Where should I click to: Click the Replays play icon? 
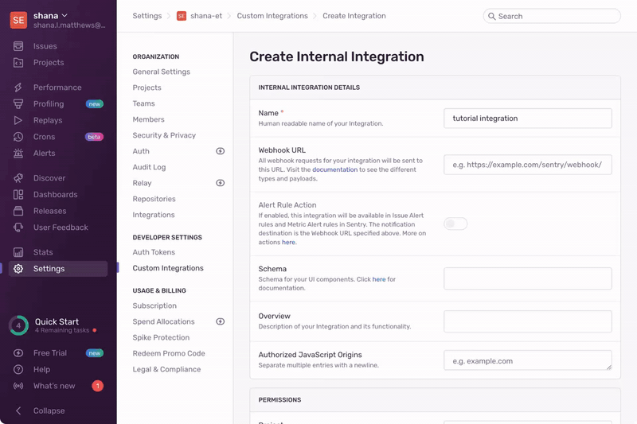click(18, 120)
